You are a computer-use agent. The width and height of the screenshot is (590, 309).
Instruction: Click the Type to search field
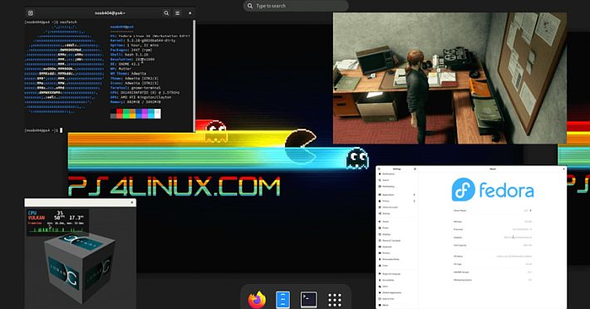[x=296, y=6]
